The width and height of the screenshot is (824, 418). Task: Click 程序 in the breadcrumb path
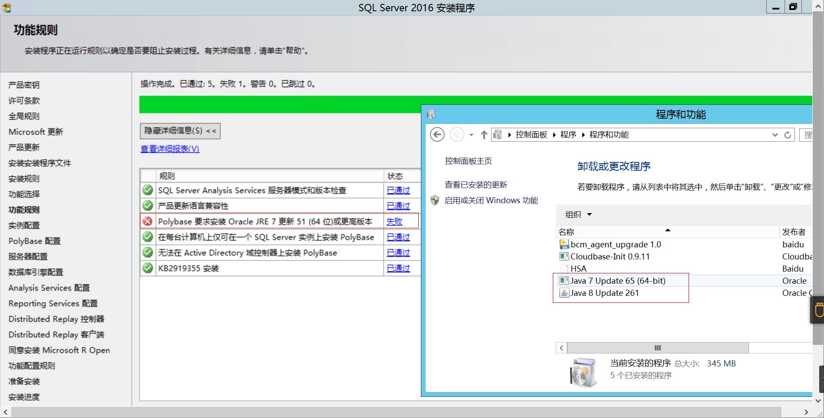click(568, 135)
